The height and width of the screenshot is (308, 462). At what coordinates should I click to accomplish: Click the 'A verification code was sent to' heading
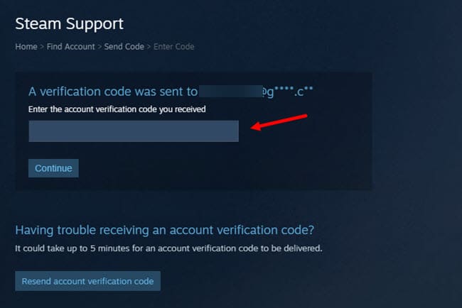pos(113,92)
